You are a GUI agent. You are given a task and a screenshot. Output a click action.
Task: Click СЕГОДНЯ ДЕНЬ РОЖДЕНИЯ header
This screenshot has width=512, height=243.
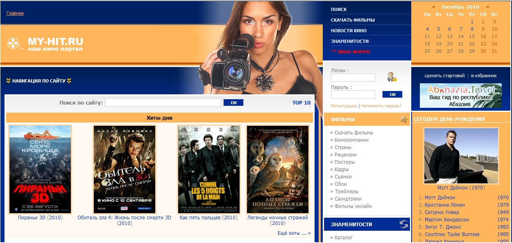pos(449,119)
